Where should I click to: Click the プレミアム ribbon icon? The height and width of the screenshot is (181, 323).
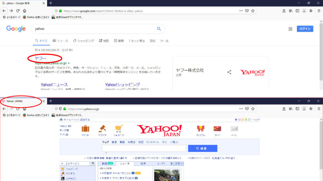pyautogui.click(x=200, y=129)
